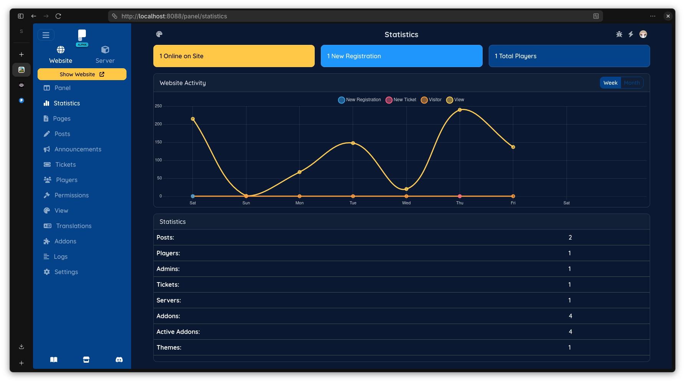Click the Addons puzzle icon in the sidebar
685x383 pixels.
(x=46, y=241)
